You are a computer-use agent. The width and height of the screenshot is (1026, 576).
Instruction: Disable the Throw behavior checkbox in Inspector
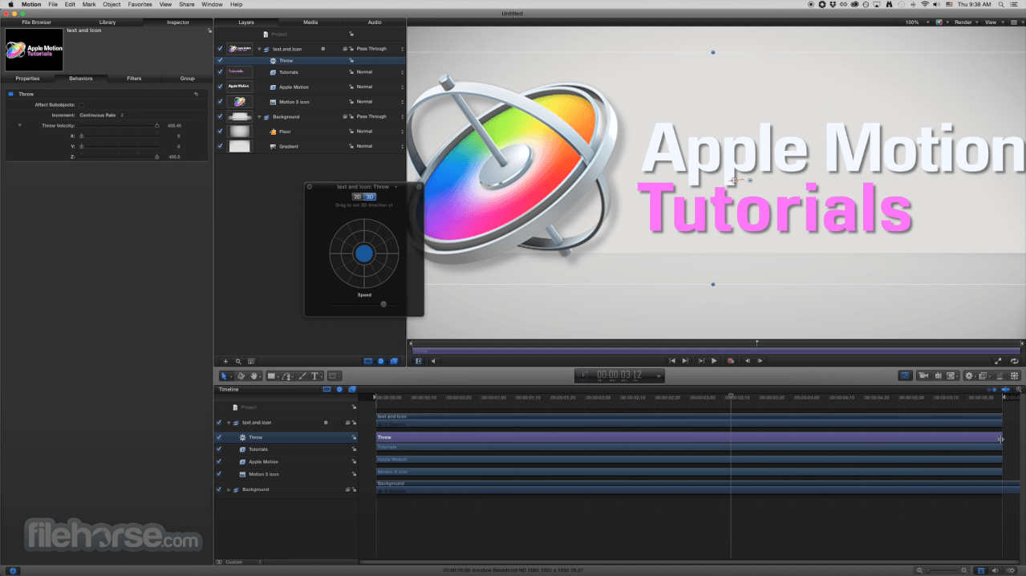[11, 94]
